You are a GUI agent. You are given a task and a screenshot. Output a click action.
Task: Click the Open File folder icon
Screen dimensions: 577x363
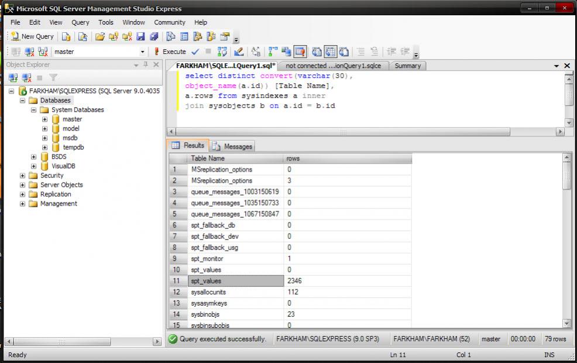click(100, 36)
